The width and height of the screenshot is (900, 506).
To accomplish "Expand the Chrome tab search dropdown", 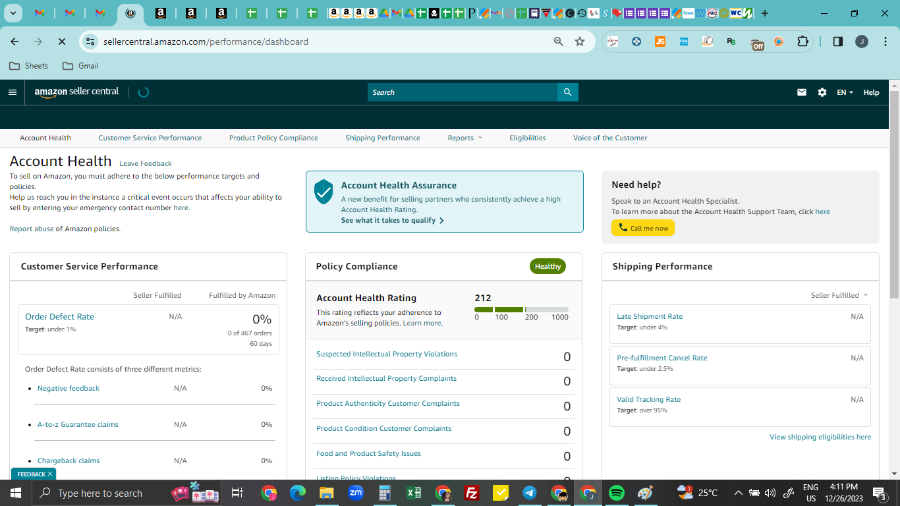I will click(13, 13).
